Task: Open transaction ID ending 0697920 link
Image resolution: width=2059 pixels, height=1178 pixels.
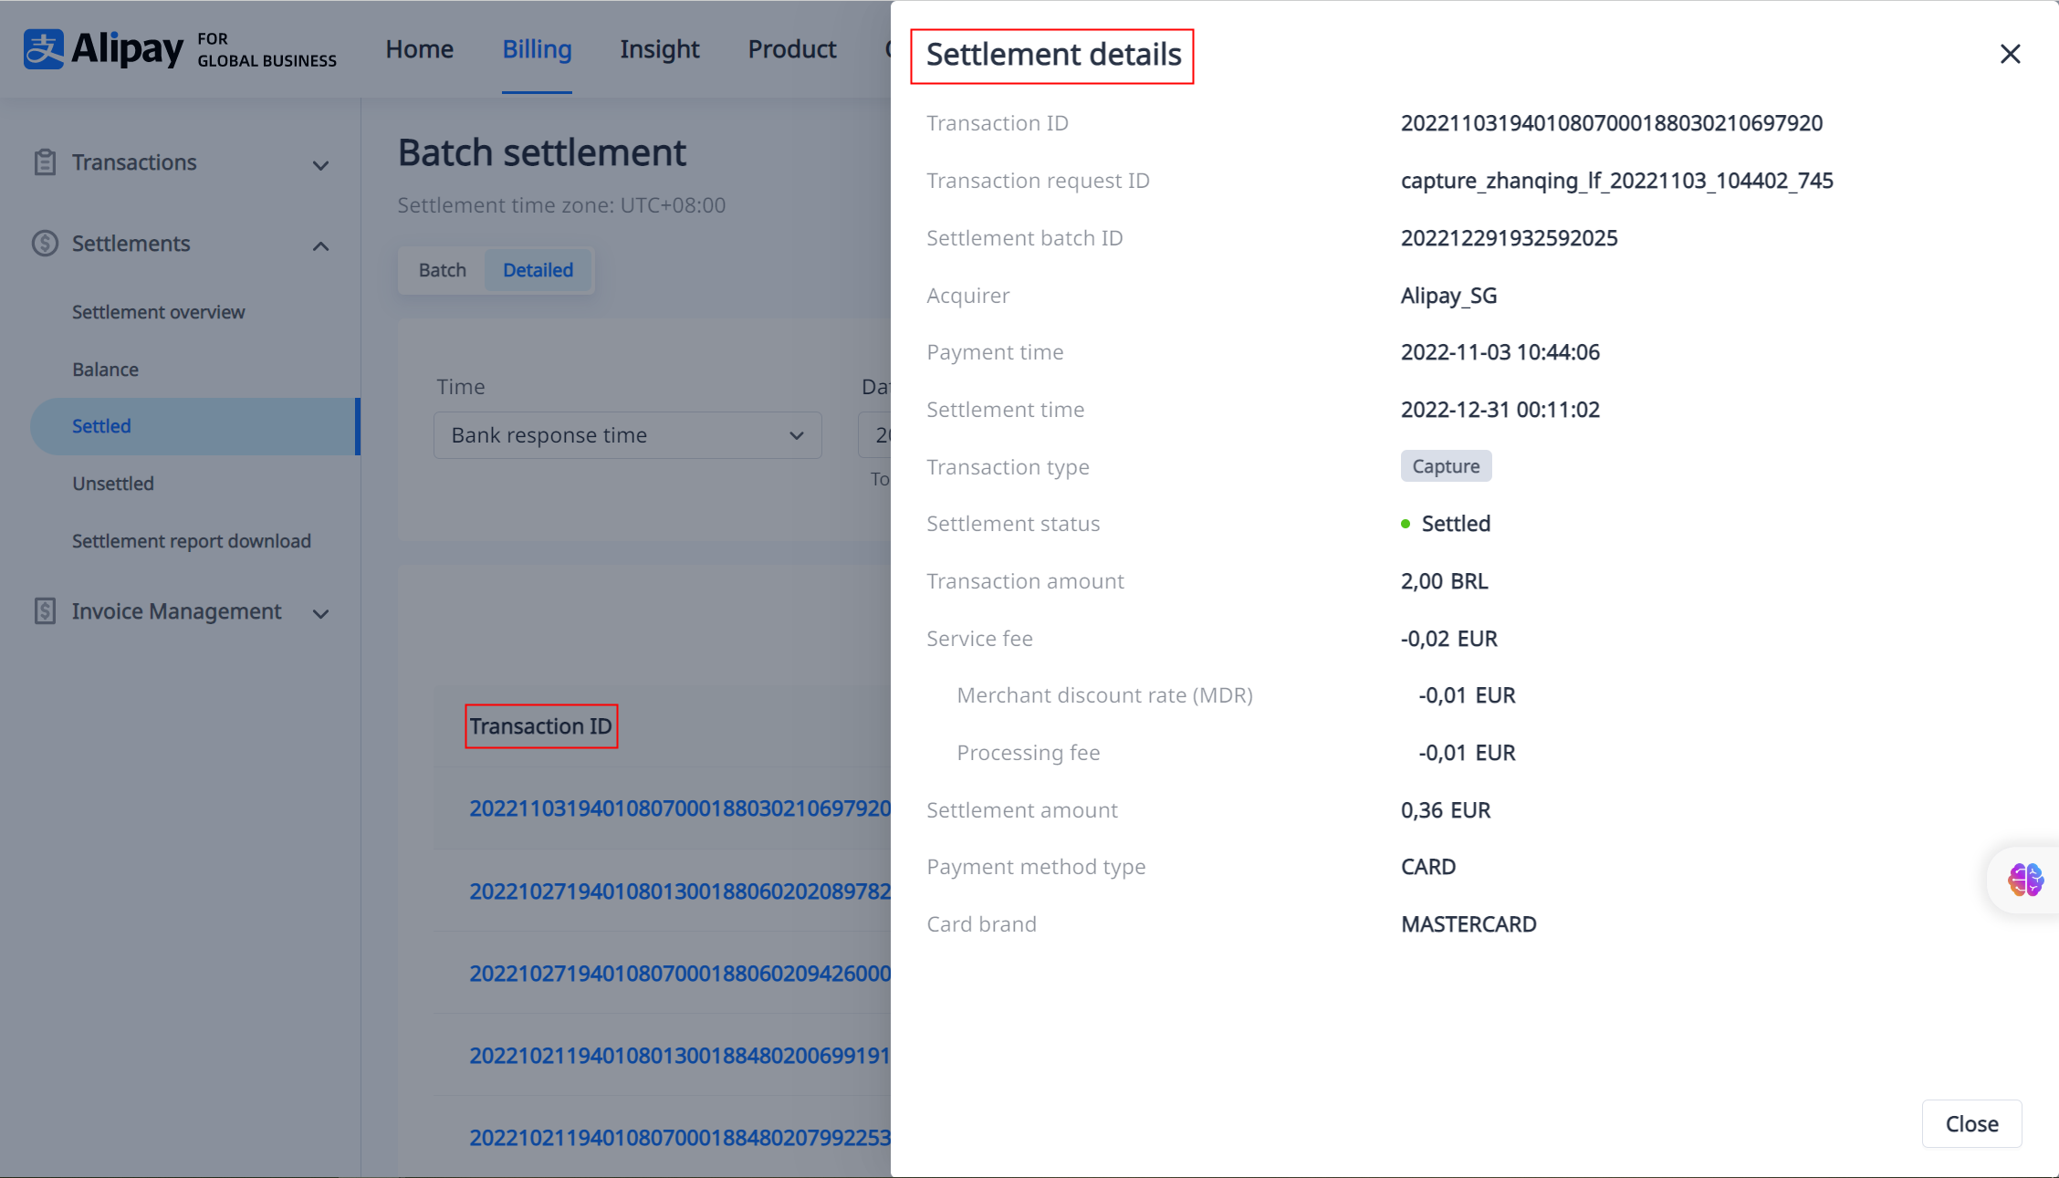Action: [679, 808]
